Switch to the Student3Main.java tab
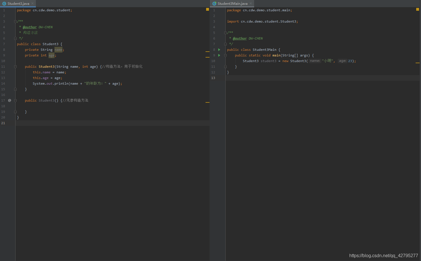Viewport: 421px width, 261px height. click(232, 4)
